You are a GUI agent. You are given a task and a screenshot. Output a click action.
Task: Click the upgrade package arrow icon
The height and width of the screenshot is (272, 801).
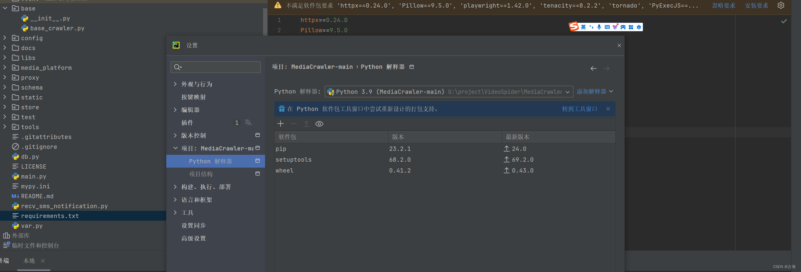point(307,124)
